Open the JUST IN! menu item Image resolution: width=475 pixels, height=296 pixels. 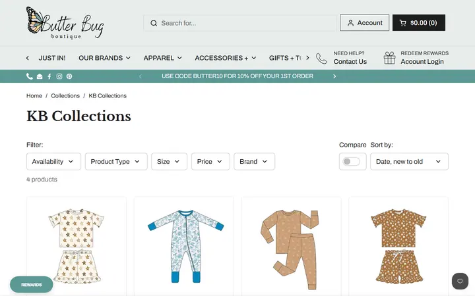(x=52, y=58)
